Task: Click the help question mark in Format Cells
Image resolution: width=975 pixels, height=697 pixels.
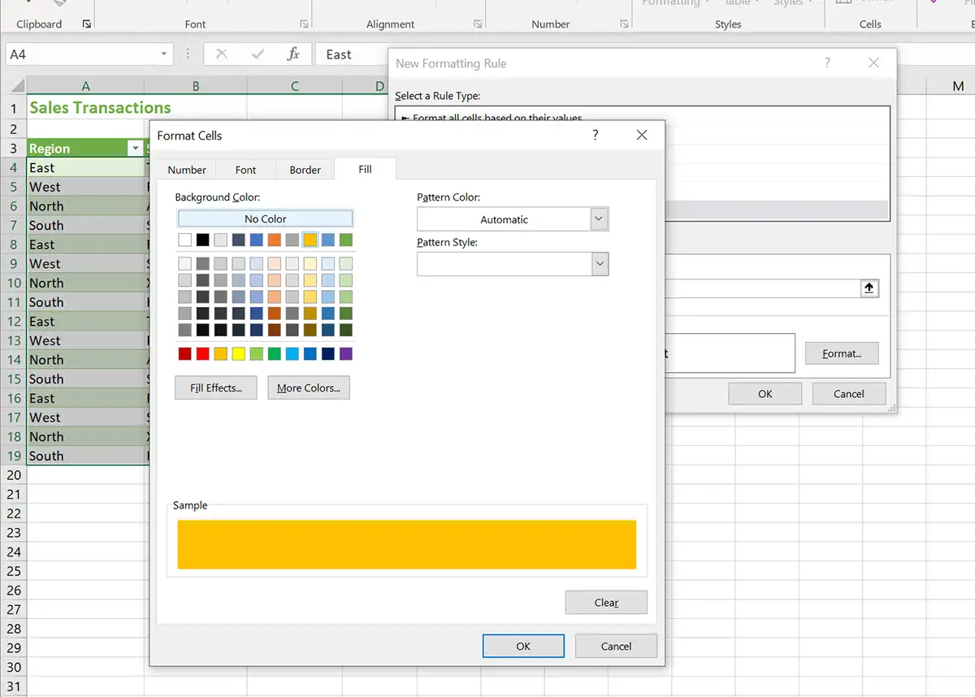Action: tap(596, 136)
